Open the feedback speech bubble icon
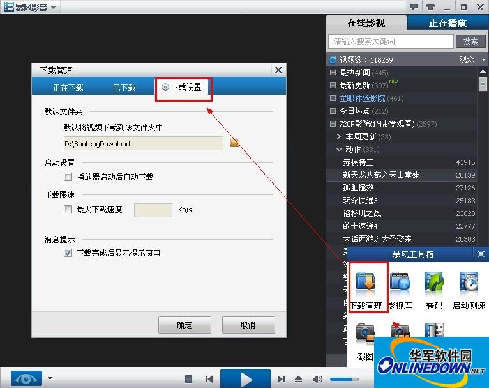This screenshot has width=489, height=388. click(414, 6)
